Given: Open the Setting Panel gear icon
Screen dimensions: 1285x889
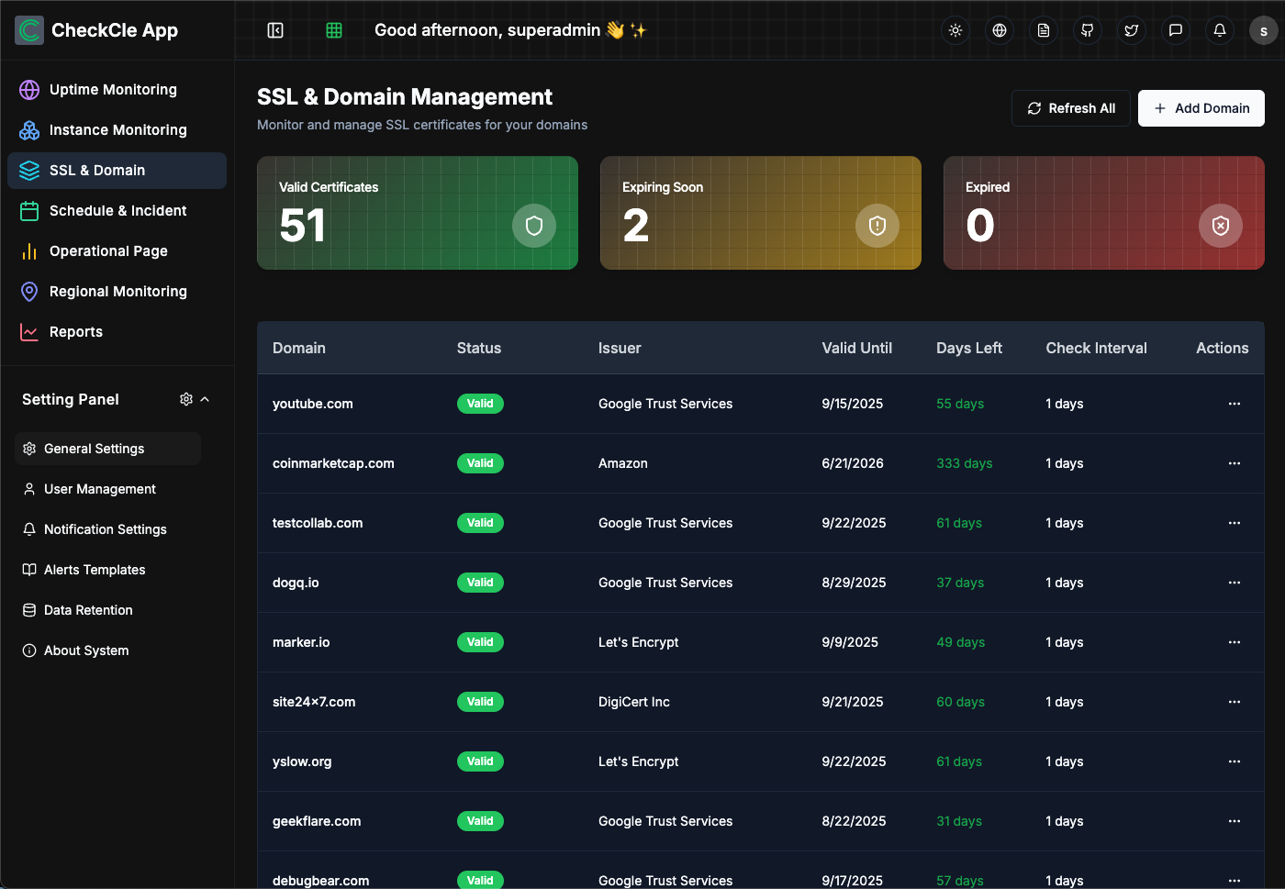Looking at the screenshot, I should click(x=185, y=398).
